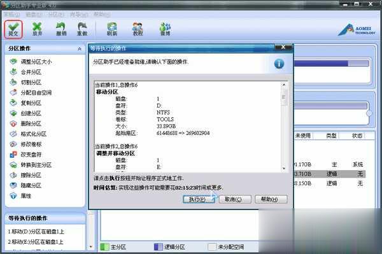Collapse the 分区操作 panel chevron

[80, 49]
